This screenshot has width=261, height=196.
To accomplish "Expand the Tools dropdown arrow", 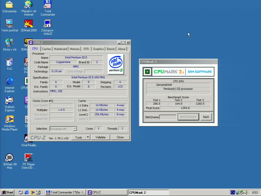I will coord(88,137).
